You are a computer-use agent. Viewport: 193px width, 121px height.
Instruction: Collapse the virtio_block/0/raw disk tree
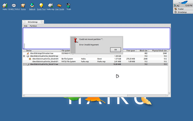[x=24, y=56]
